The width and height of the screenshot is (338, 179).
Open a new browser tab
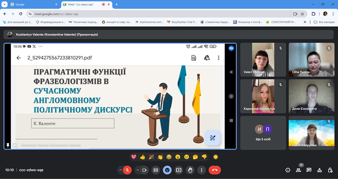[x=117, y=4]
